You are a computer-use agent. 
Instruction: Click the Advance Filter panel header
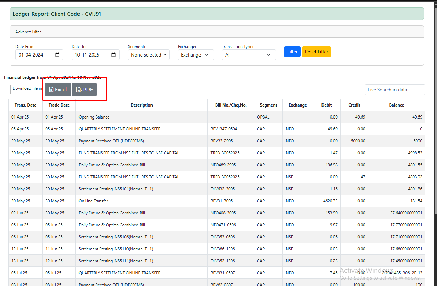28,32
